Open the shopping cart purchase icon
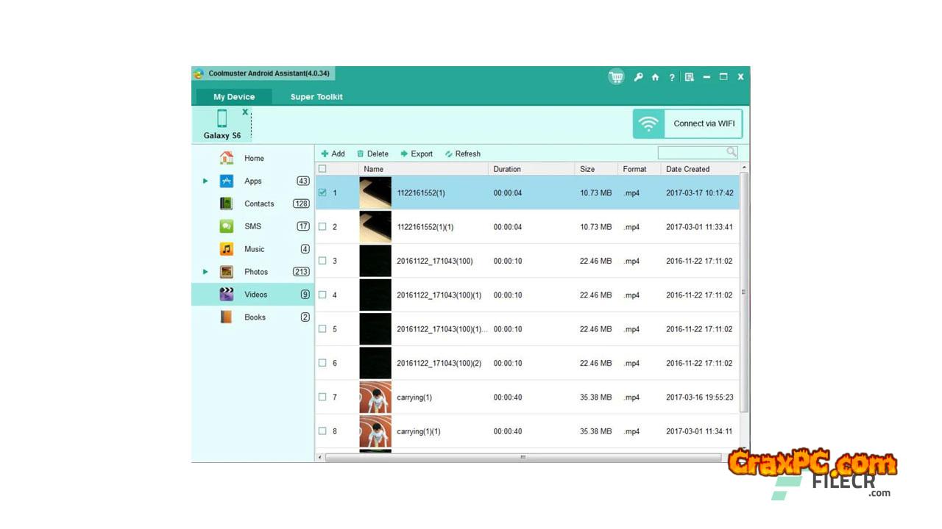This screenshot has width=942, height=529. 616,77
